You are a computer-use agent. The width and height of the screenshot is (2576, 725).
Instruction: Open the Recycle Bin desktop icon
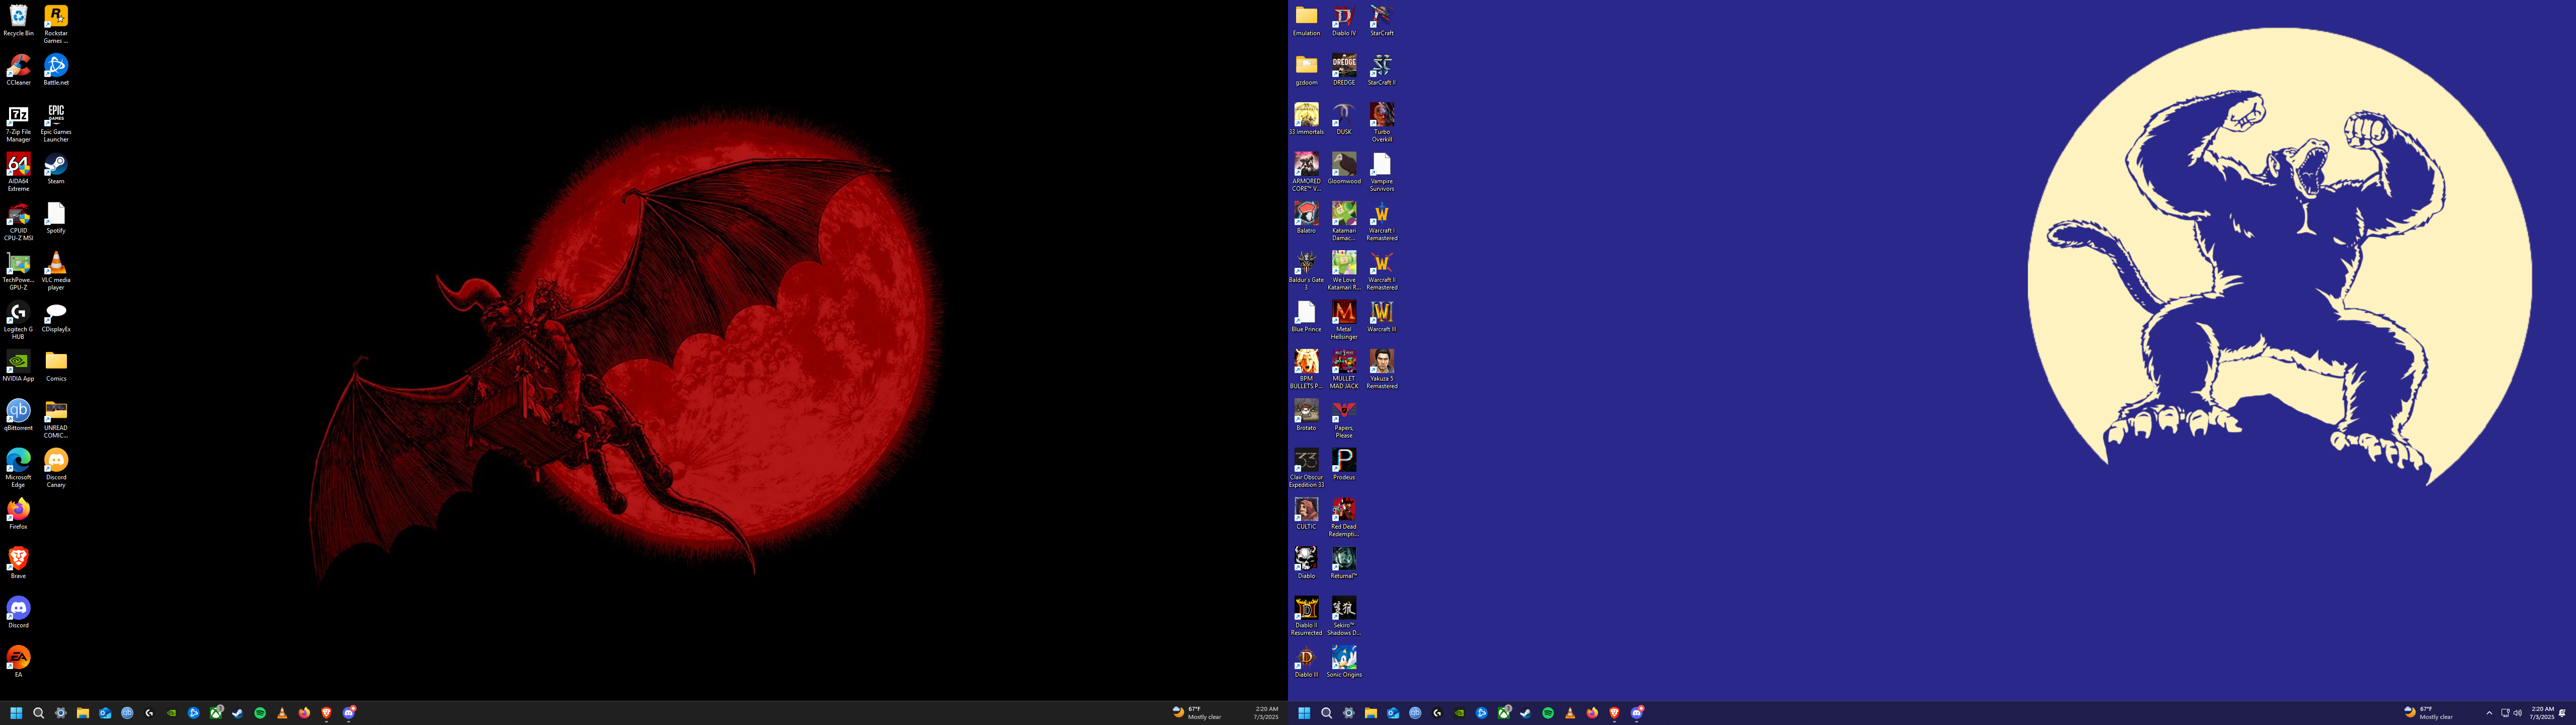coord(18,21)
